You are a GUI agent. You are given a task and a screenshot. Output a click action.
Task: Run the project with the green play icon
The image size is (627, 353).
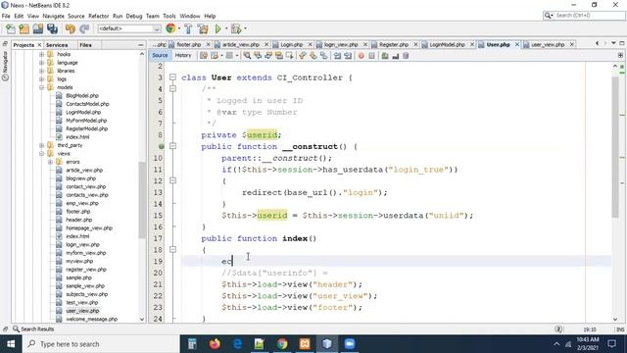(x=217, y=28)
